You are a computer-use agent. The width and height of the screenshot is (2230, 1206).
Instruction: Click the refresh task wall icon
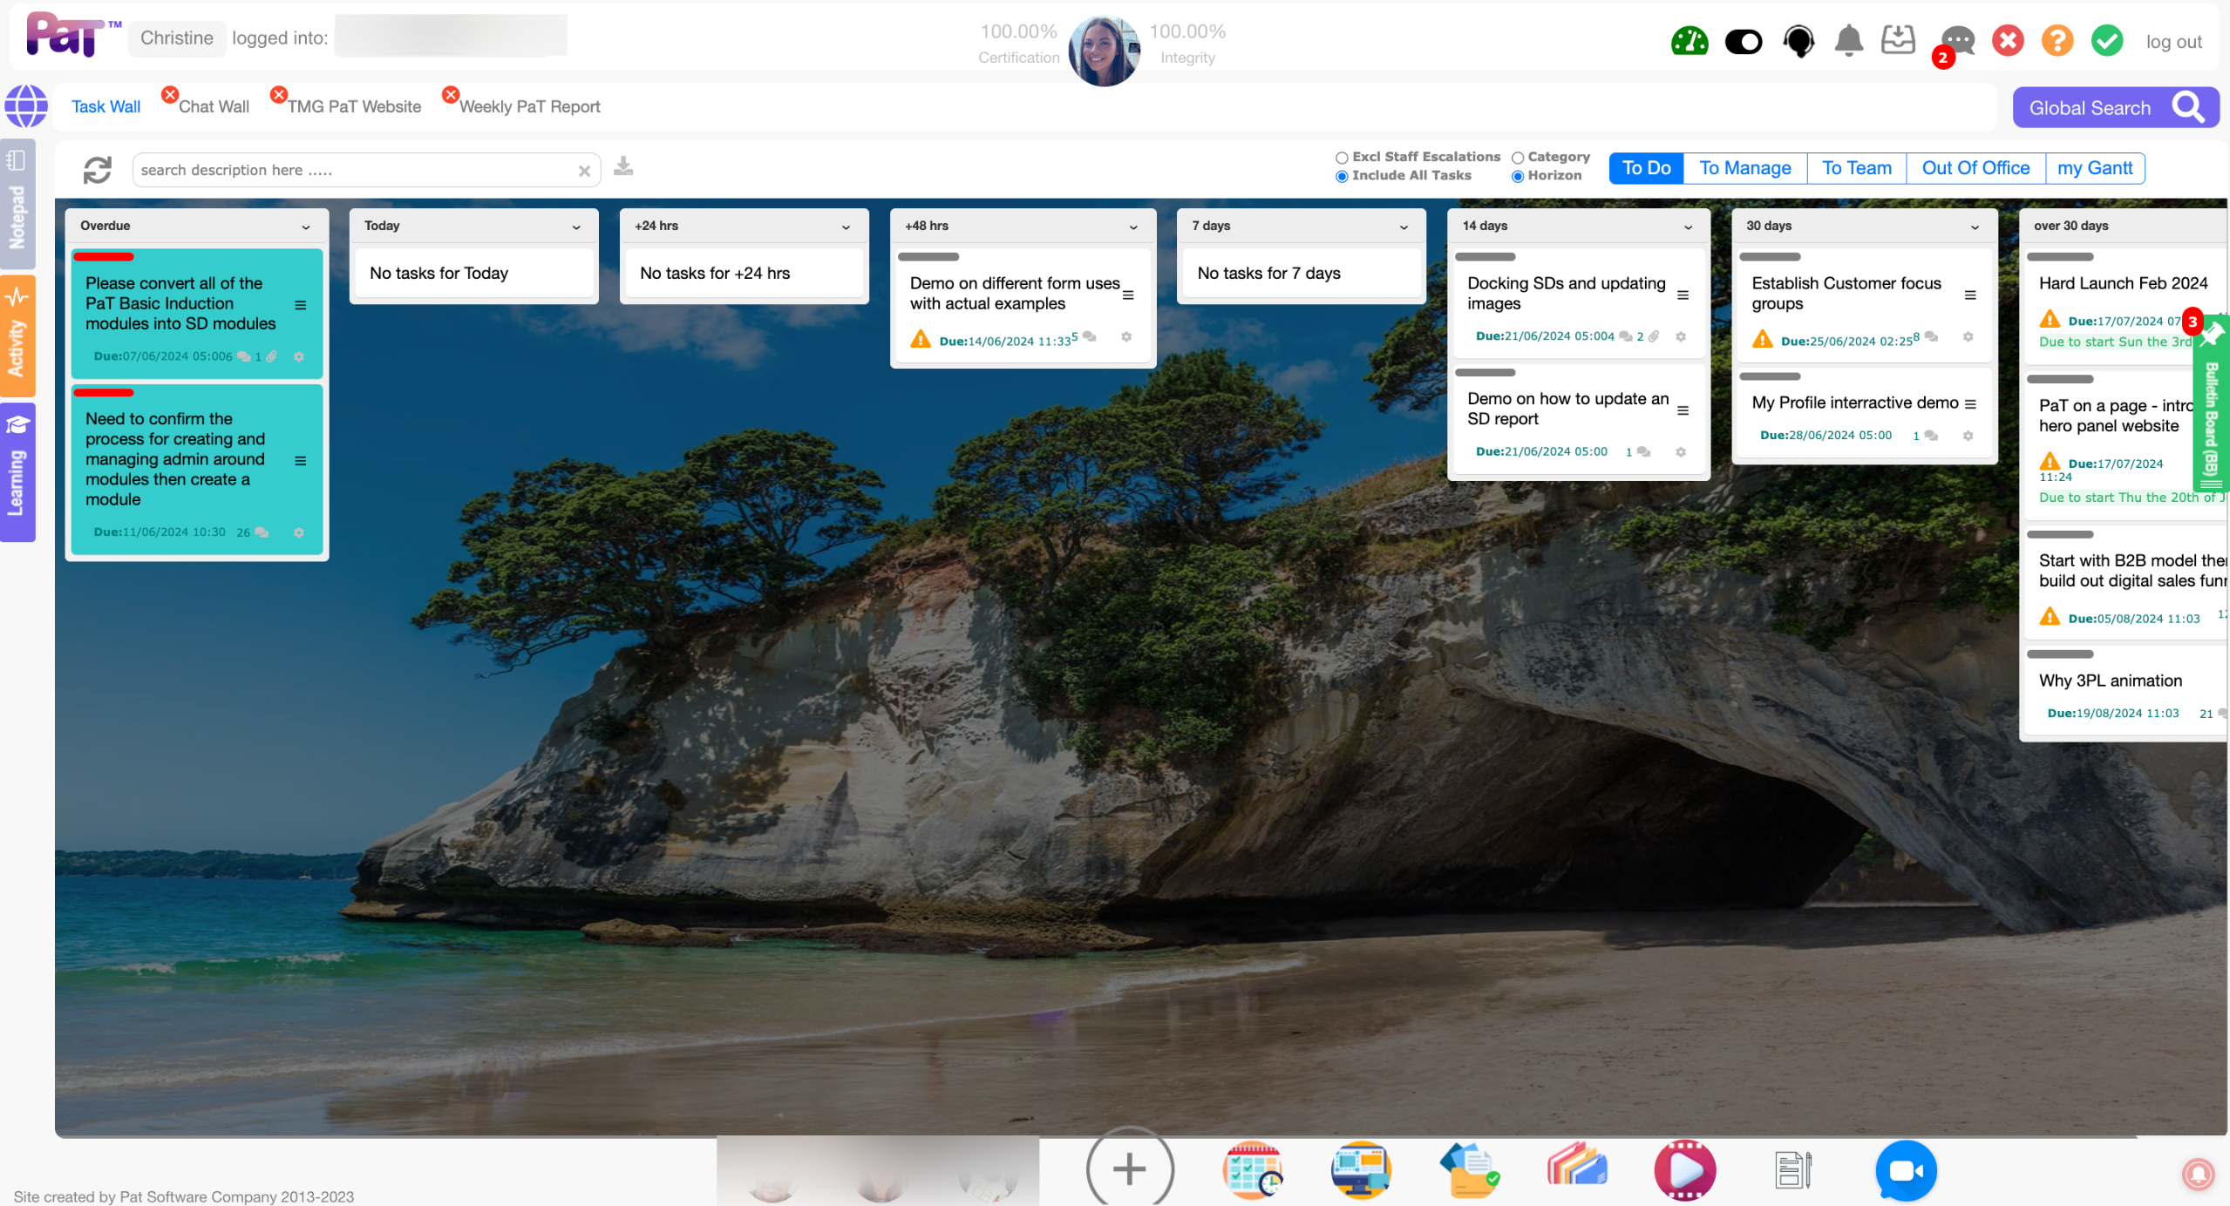(98, 170)
